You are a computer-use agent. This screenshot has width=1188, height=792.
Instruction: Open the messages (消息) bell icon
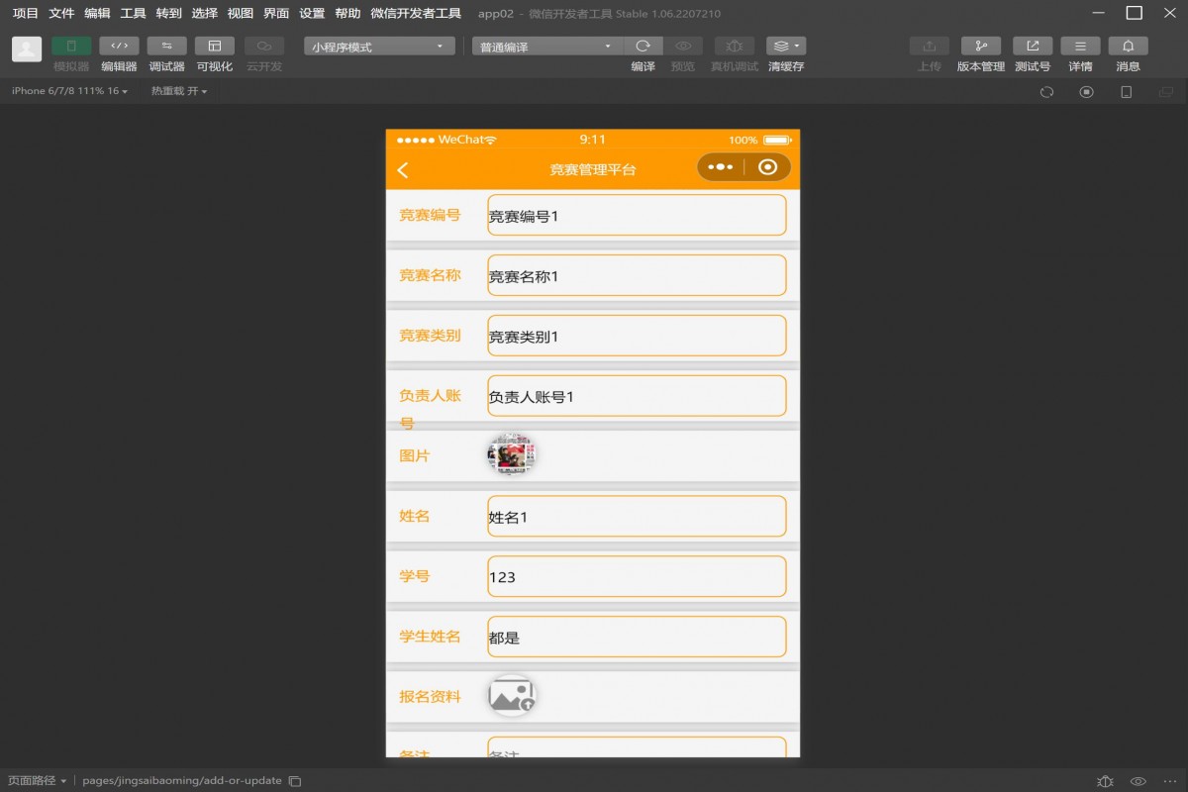tap(1128, 47)
